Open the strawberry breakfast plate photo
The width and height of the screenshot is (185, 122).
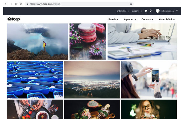(x=35, y=109)
